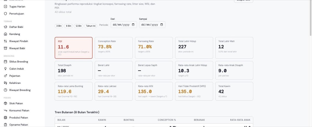The image size is (312, 127).
Task: Click the Conception Rate 73.8% card
Action: click(x=114, y=48)
